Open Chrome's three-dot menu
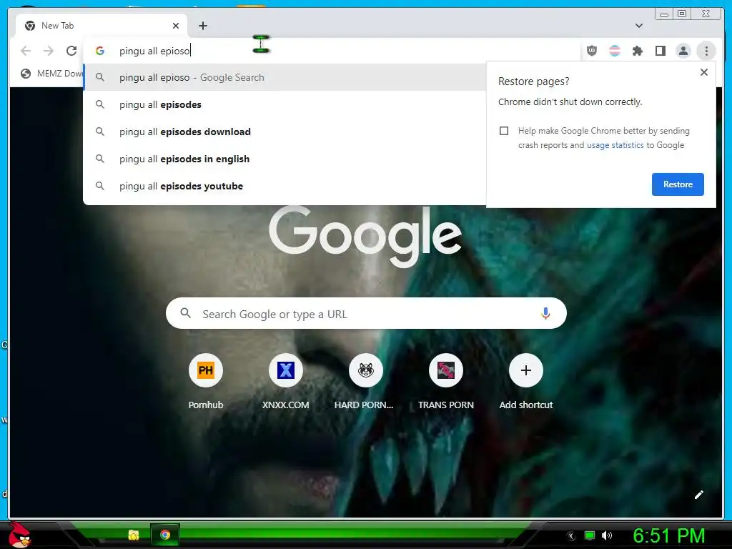This screenshot has width=732, height=549. [x=706, y=51]
